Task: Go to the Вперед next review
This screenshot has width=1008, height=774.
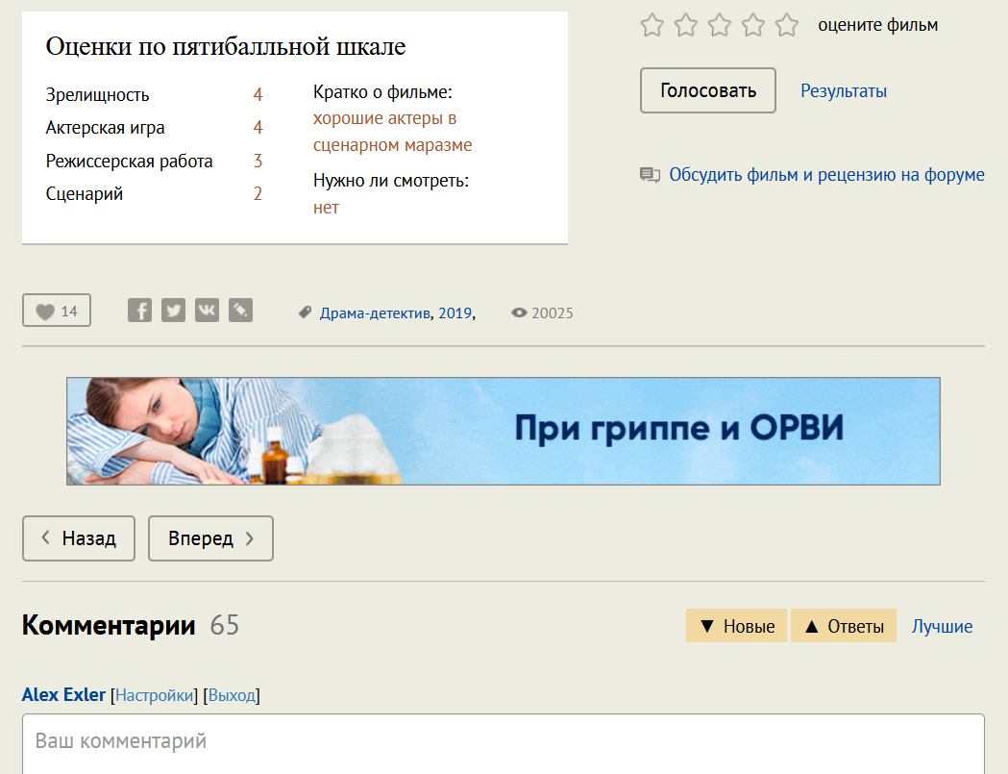Action: (210, 538)
